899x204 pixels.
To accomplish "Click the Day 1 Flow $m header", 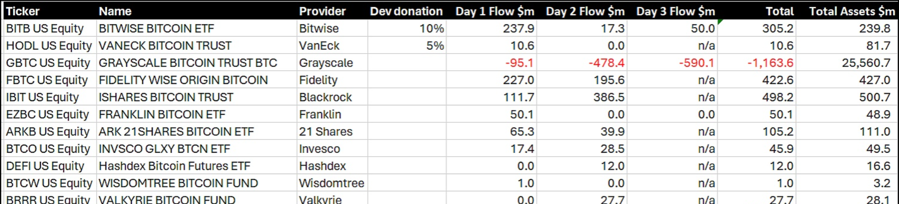I will click(495, 11).
